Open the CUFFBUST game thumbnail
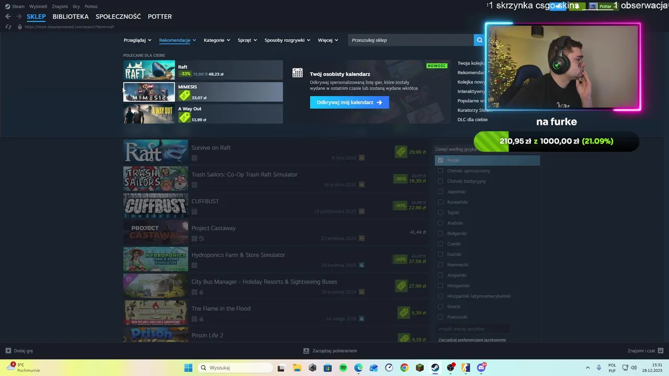669x376 pixels. (x=156, y=206)
